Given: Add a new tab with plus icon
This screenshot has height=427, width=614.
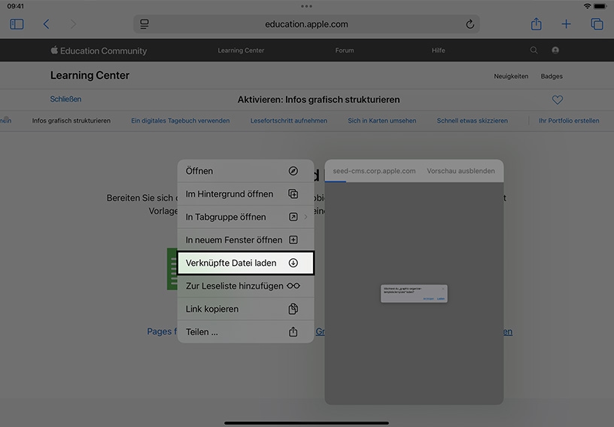Looking at the screenshot, I should (566, 24).
